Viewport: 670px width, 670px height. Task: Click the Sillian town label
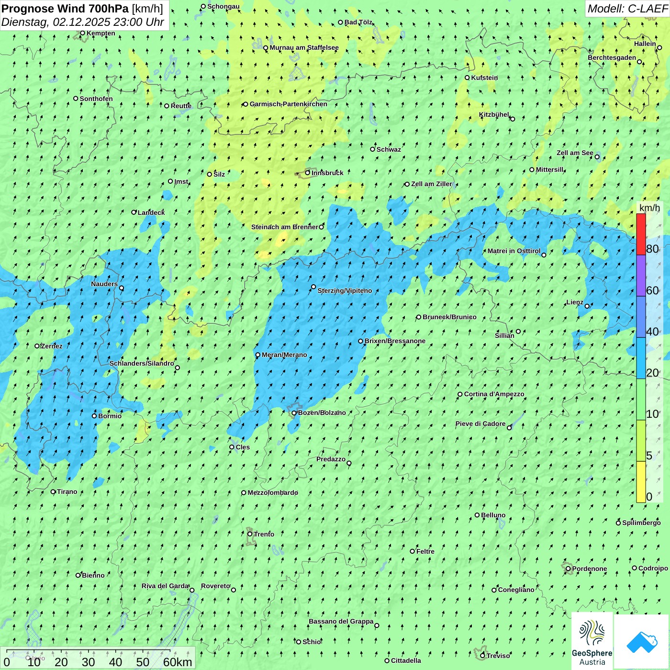(x=504, y=335)
